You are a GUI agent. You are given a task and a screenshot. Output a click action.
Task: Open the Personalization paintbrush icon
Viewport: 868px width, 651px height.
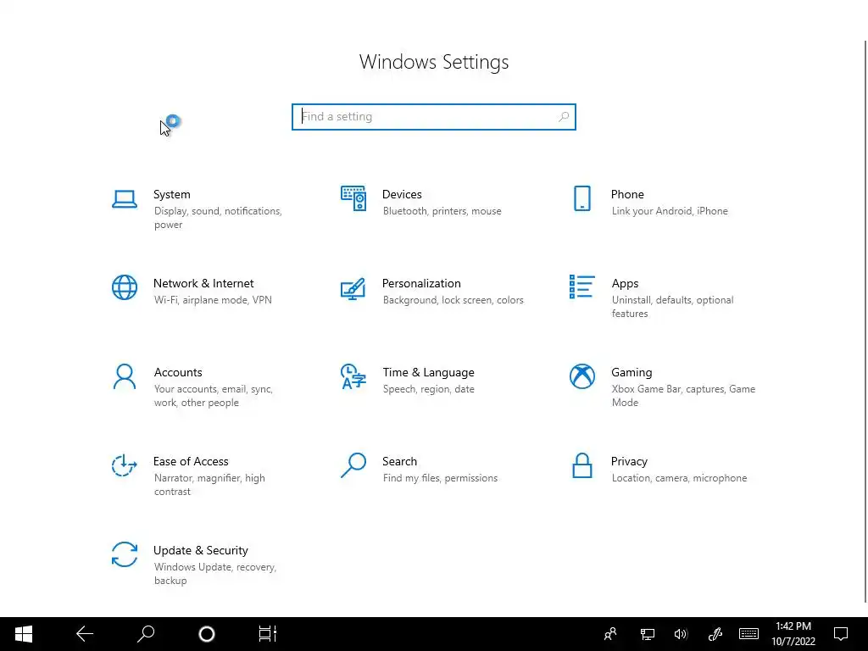[x=353, y=288]
